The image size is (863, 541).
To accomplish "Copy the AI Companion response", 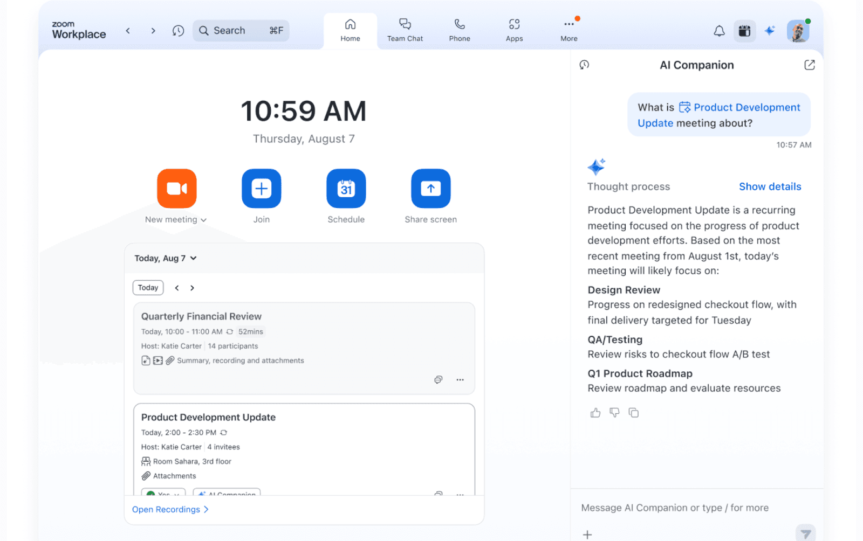I will coord(634,413).
